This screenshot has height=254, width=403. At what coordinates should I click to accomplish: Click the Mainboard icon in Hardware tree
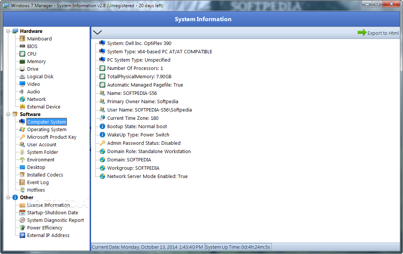coord(22,39)
